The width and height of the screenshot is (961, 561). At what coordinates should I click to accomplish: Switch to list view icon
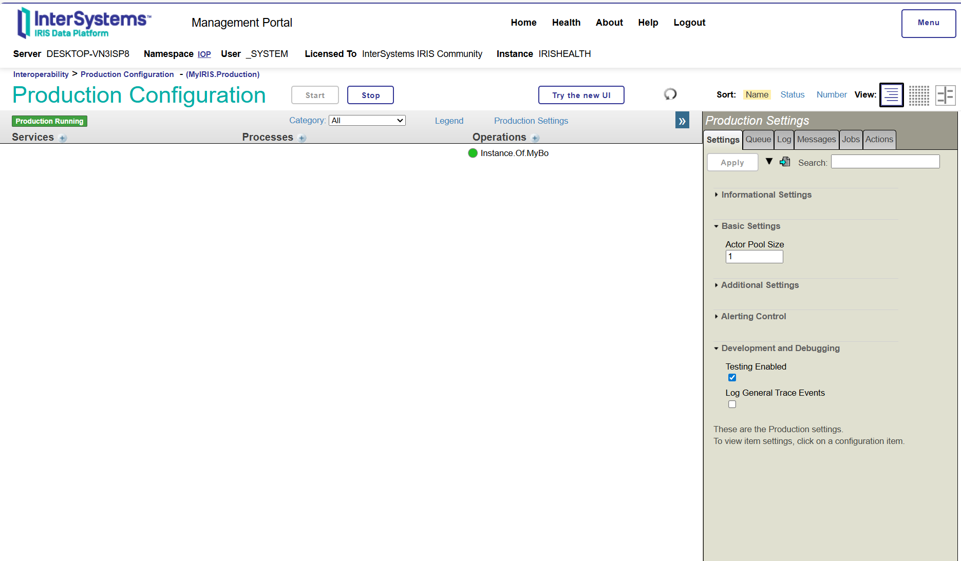click(891, 95)
